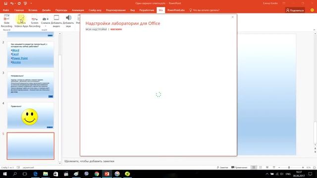Select the Mix ribbon tab

(x=160, y=10)
